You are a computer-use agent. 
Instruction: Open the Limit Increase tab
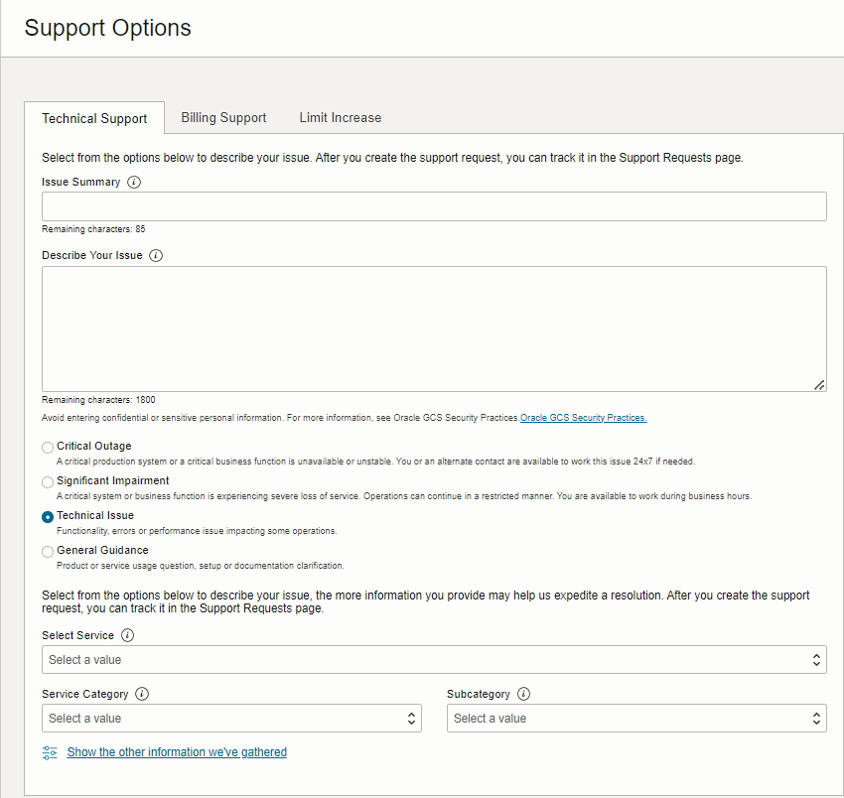point(341,118)
